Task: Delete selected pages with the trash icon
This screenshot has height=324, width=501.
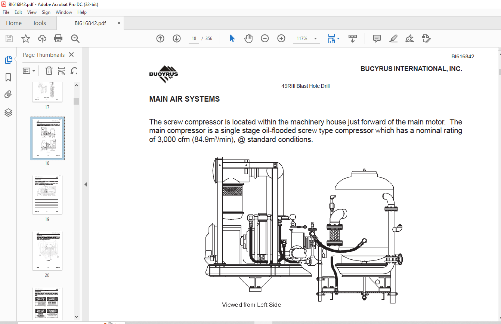Action: tap(49, 71)
